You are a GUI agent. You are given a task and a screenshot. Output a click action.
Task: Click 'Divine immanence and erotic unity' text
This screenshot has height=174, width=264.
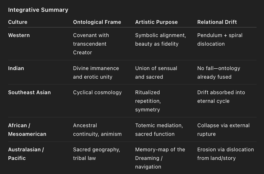(x=96, y=73)
